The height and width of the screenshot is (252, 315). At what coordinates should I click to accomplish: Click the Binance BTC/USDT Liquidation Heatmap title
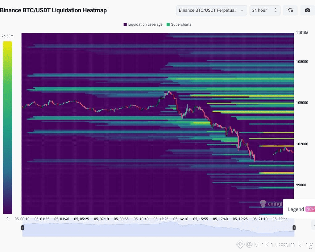53,10
